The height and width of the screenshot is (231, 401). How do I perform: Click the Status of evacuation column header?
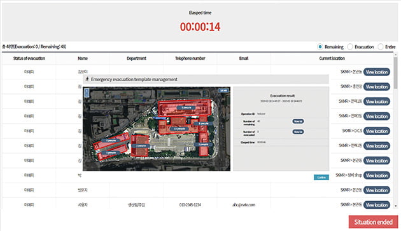pyautogui.click(x=29, y=58)
